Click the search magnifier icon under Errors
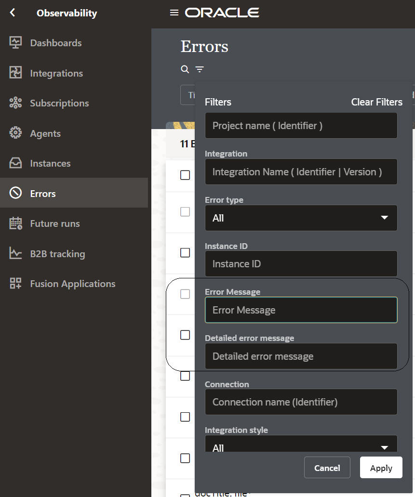Image resolution: width=415 pixels, height=497 pixels. [185, 69]
